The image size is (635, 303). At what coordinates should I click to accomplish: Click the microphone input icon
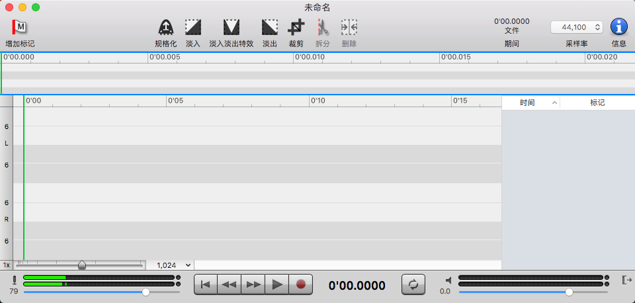14,280
